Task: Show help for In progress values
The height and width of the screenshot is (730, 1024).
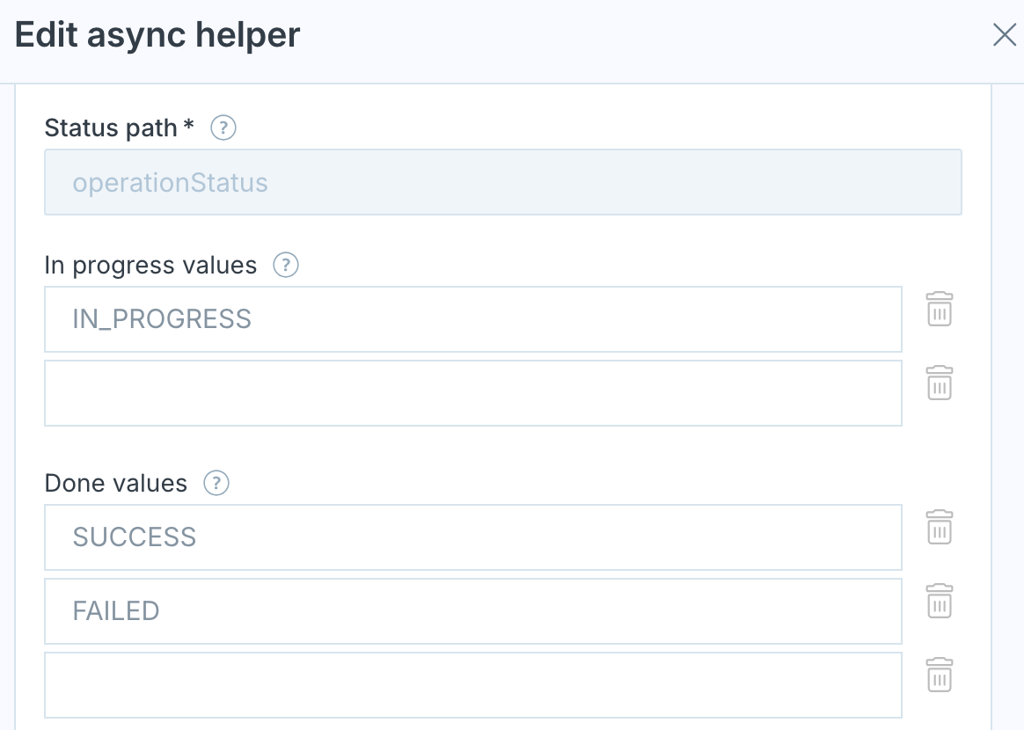Action: pyautogui.click(x=285, y=265)
